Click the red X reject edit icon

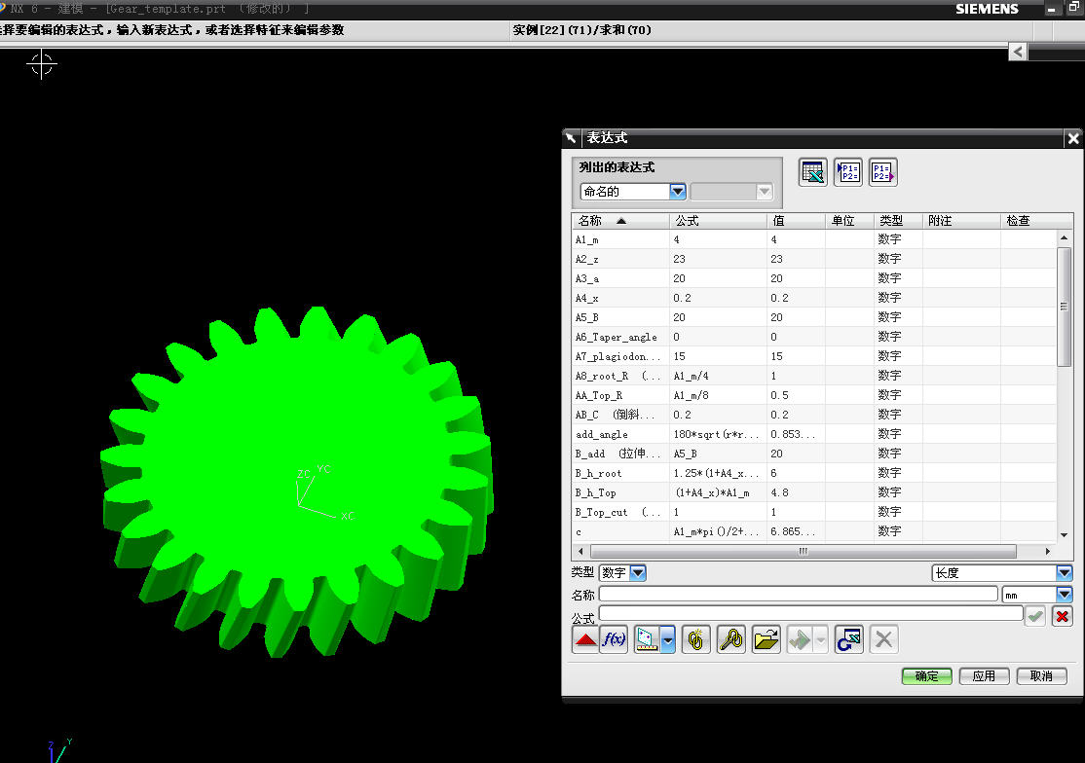click(1063, 616)
